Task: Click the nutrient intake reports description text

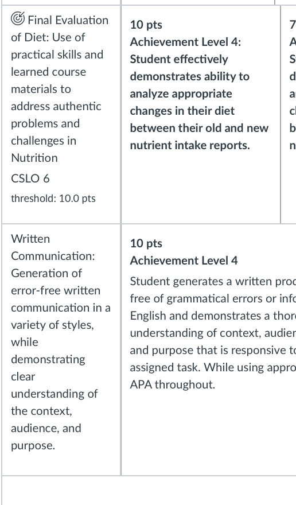Action: (190, 145)
